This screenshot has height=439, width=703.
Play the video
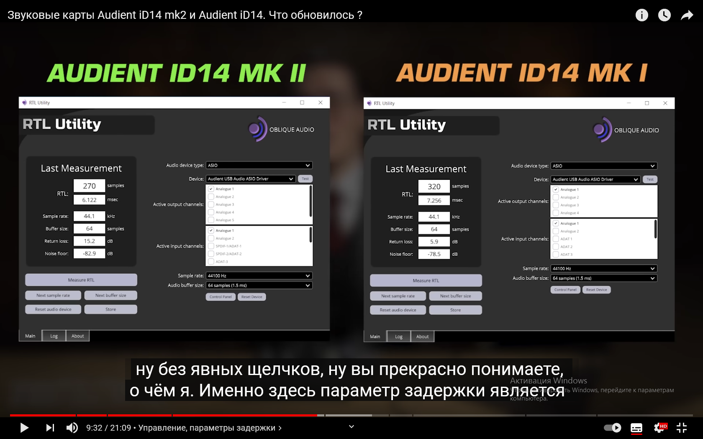click(24, 428)
